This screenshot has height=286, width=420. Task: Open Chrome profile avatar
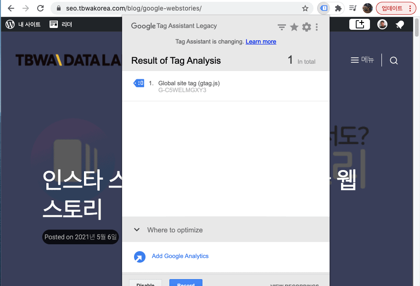[x=368, y=8]
